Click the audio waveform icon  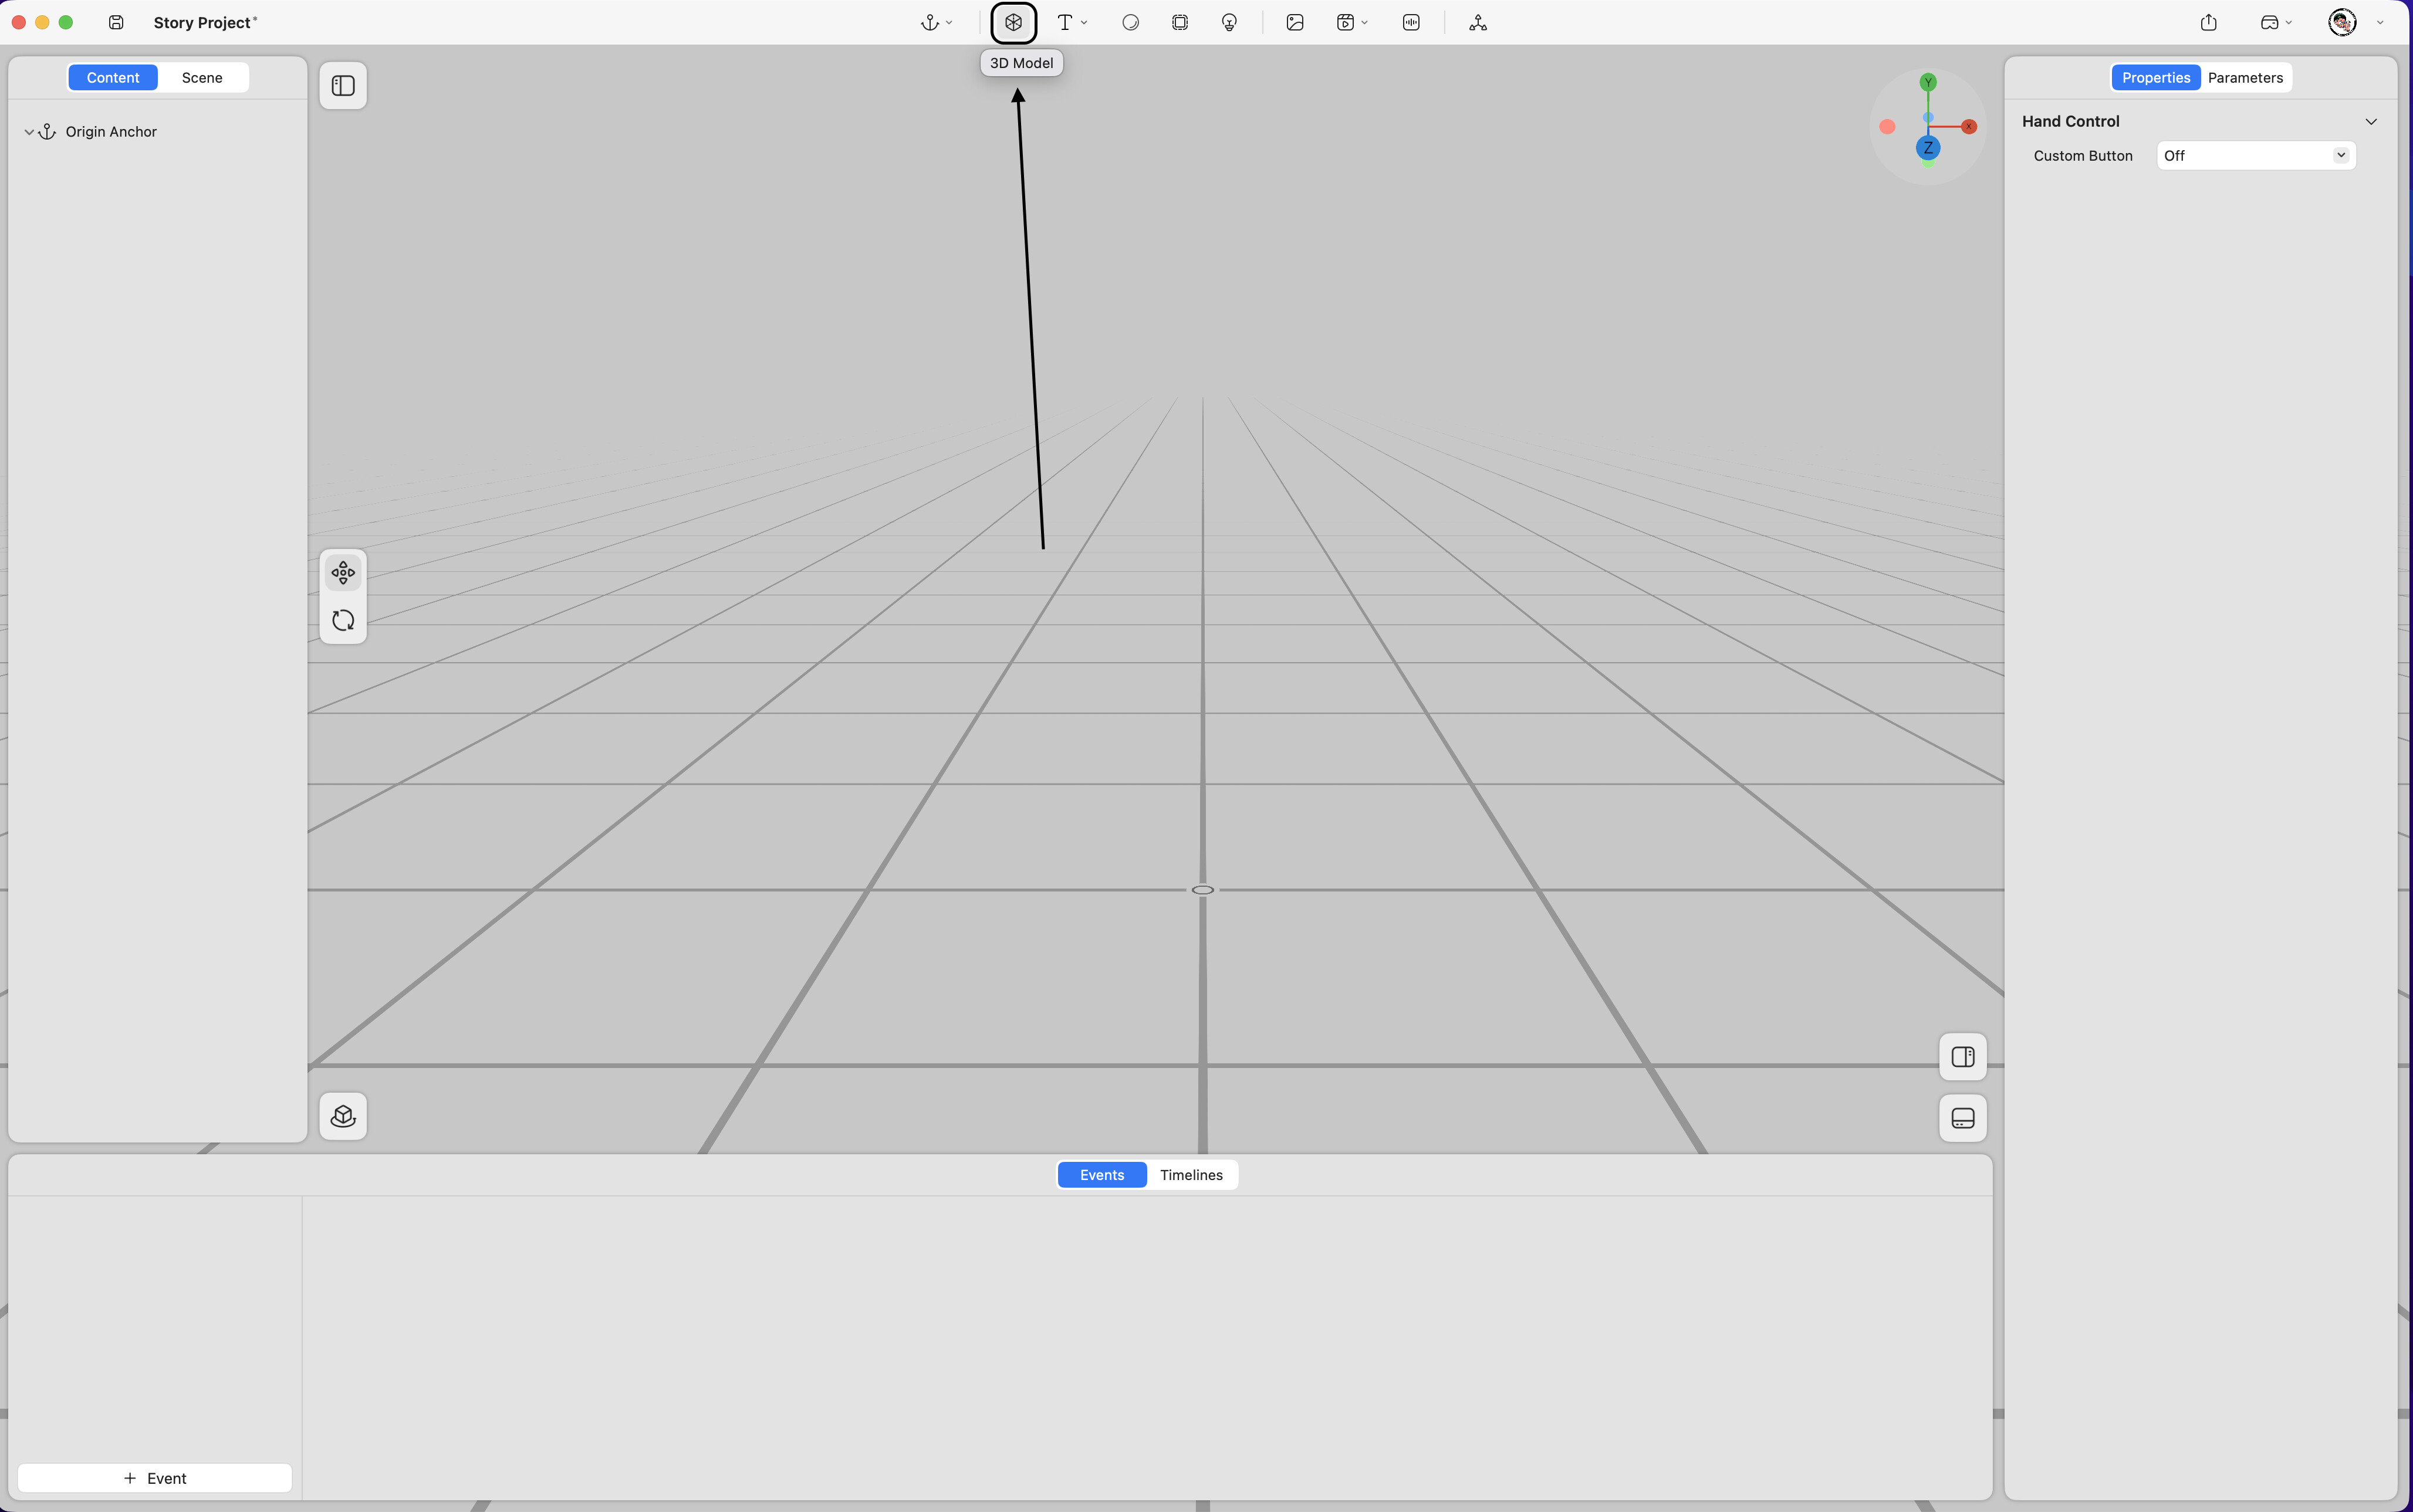(1411, 22)
